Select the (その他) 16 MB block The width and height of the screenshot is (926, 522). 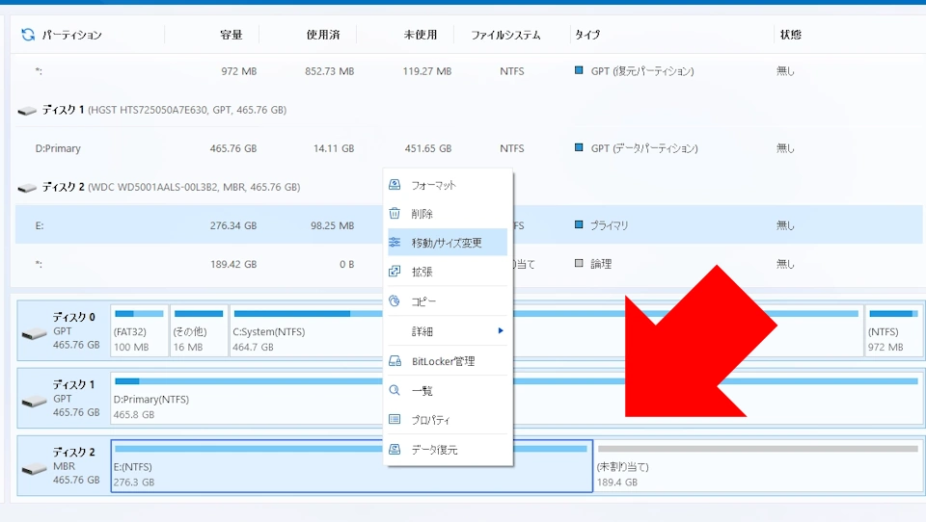coord(199,330)
